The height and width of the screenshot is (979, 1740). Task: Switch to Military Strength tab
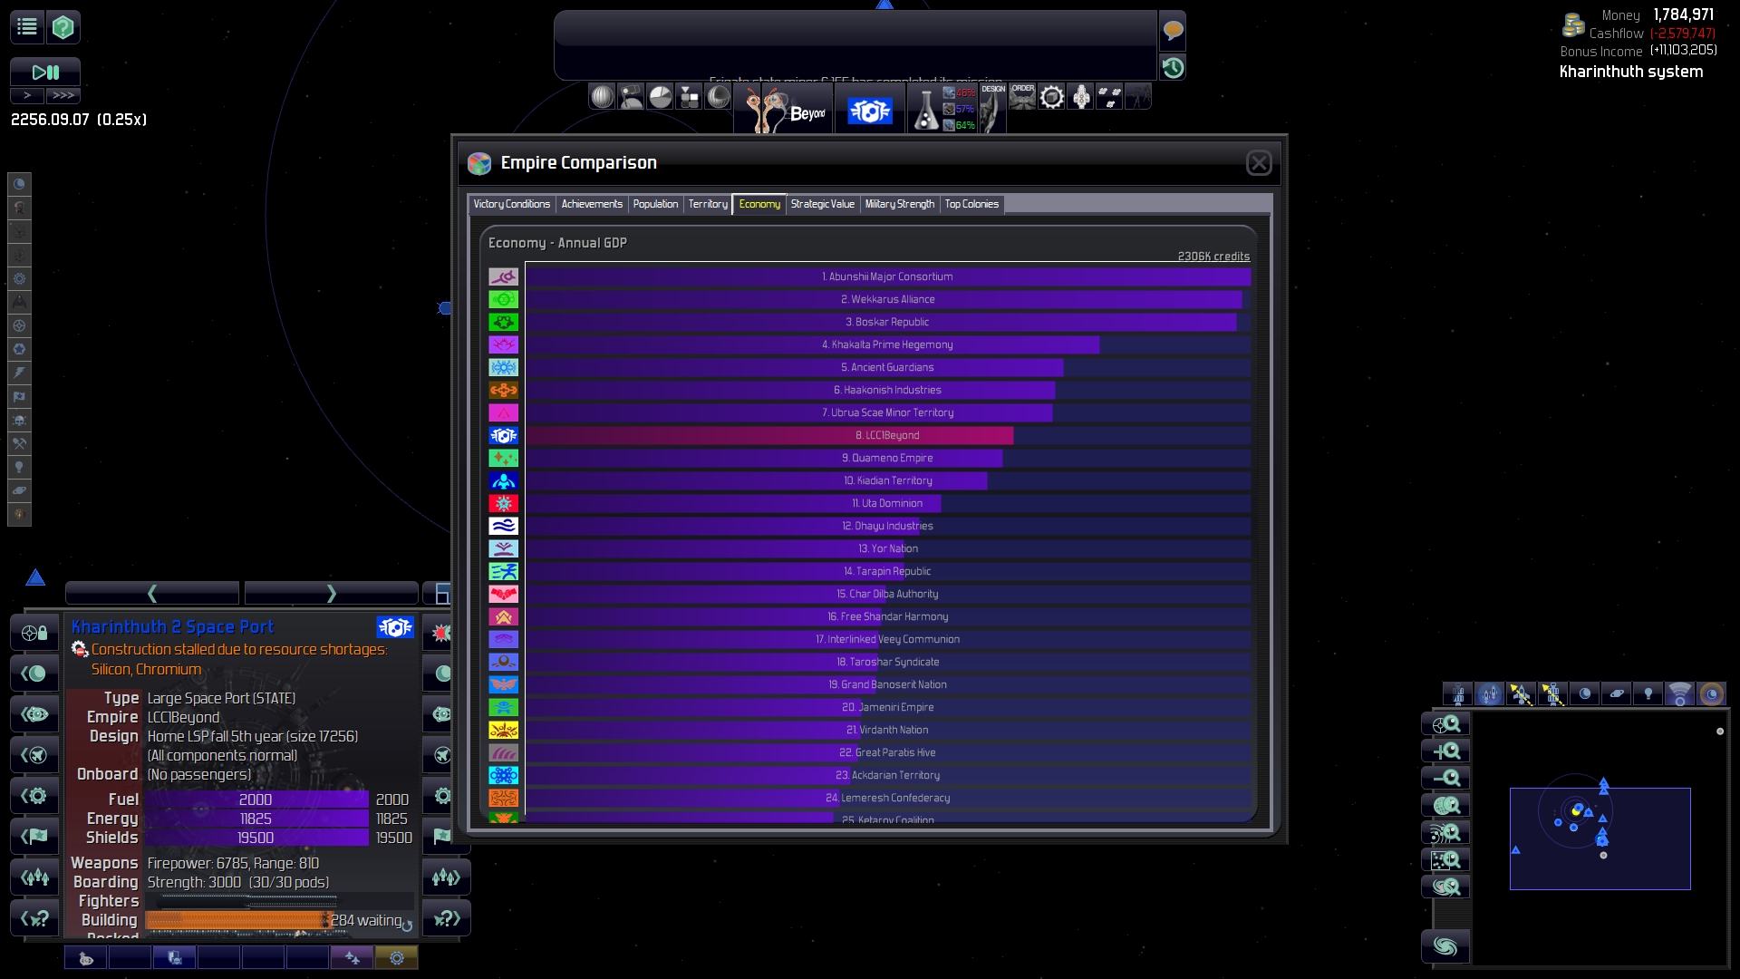[899, 204]
